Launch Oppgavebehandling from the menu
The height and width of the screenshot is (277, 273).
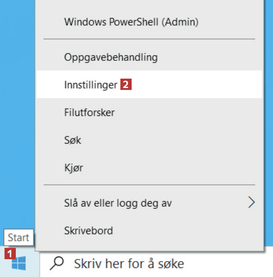click(111, 57)
